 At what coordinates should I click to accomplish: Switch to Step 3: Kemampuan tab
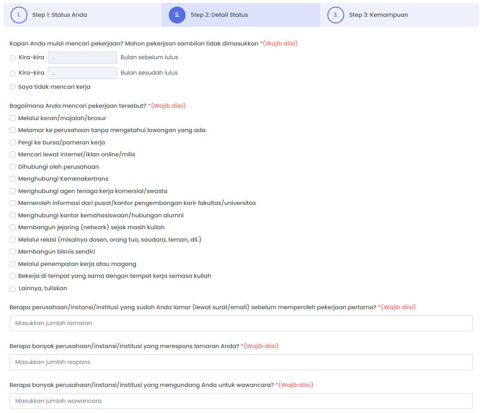378,15
